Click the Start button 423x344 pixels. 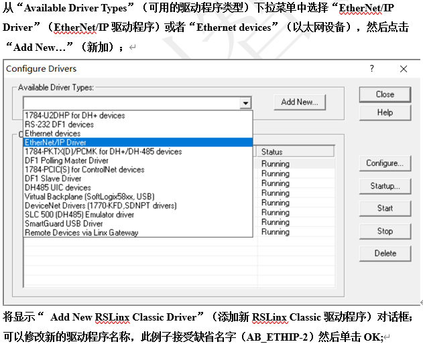click(x=385, y=208)
